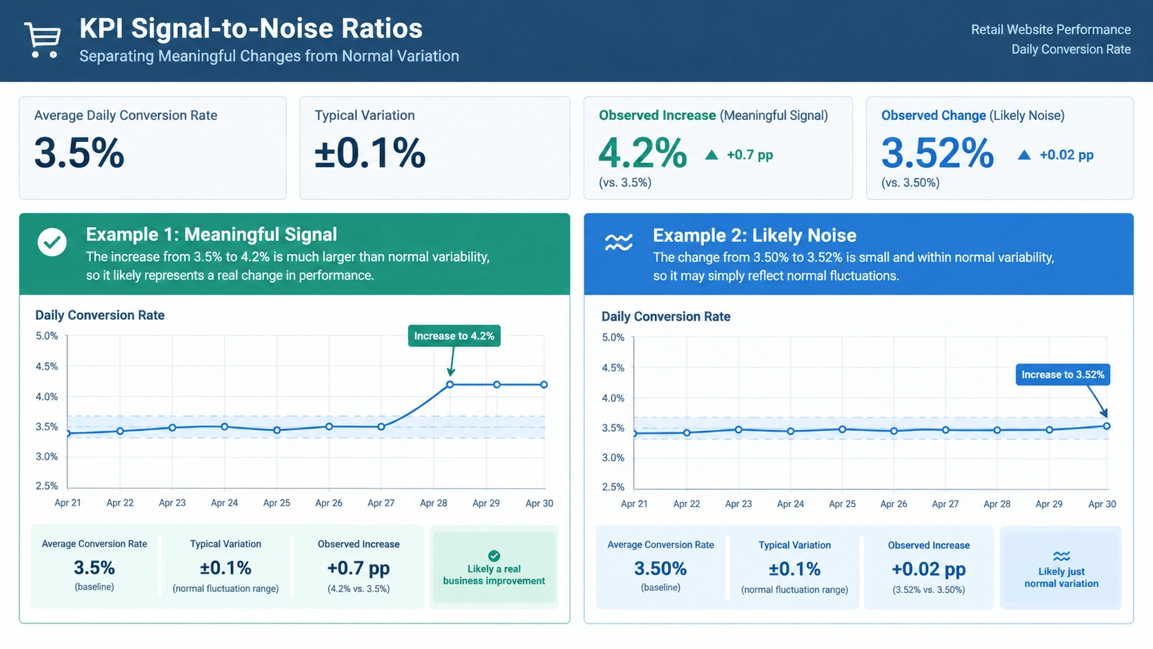Select the Apr 23 data point in Example 1 chart
The height and width of the screenshot is (649, 1153).
point(172,428)
